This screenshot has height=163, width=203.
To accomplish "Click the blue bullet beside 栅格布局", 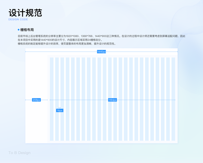I will 19,30.
